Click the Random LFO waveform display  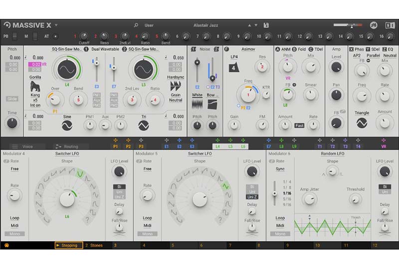(x=332, y=227)
